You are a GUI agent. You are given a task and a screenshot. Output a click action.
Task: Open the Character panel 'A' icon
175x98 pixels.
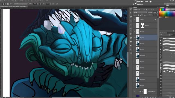[x=131, y=28]
